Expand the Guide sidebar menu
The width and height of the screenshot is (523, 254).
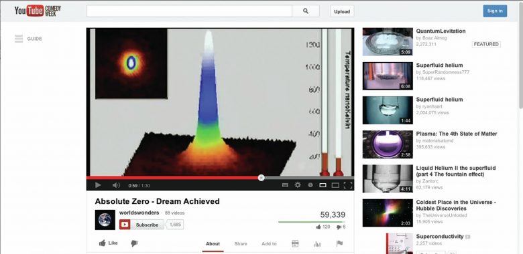28,39
